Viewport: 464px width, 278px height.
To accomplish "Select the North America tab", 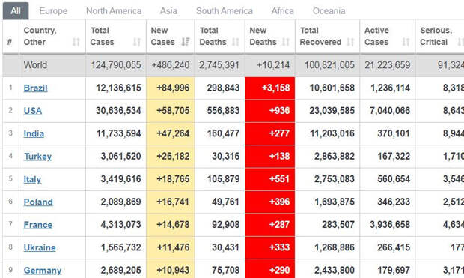I will coord(114,11).
